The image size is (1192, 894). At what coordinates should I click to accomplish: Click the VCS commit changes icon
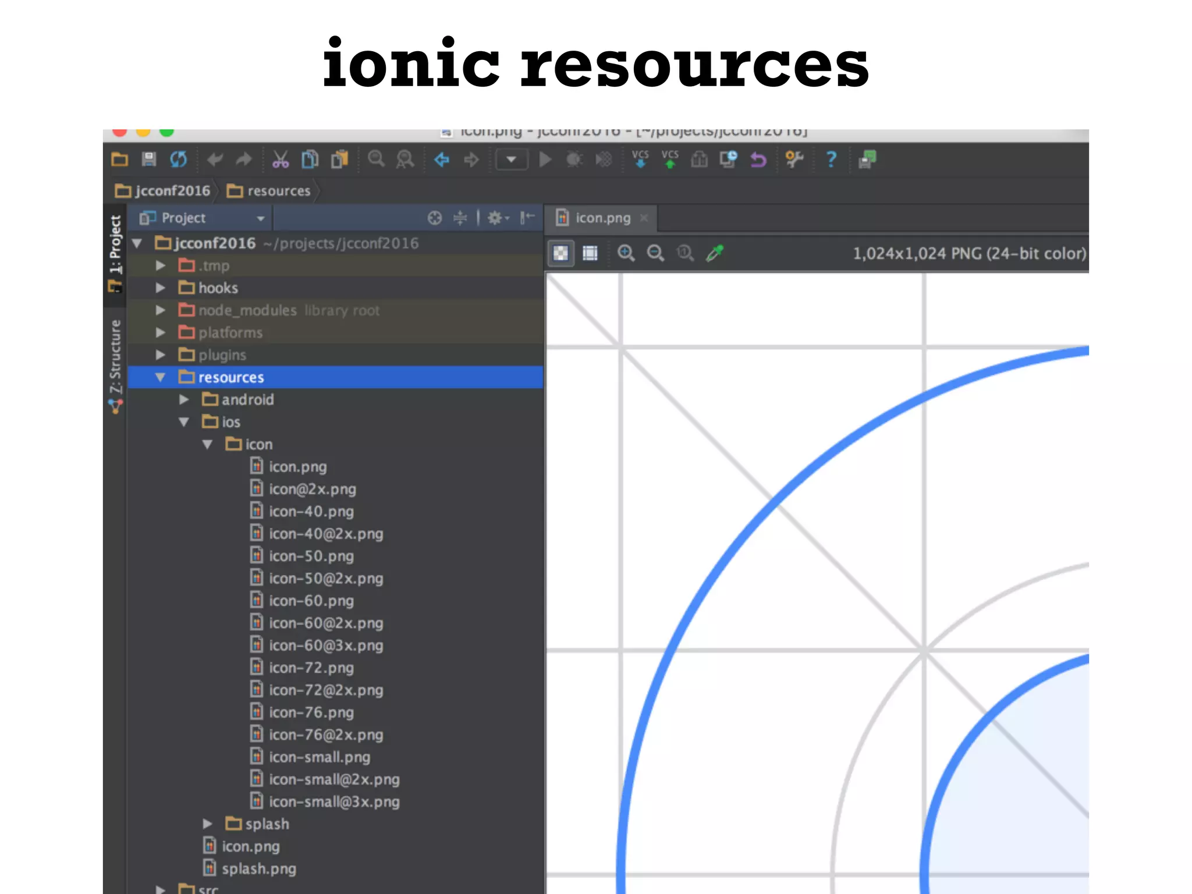[x=670, y=159]
